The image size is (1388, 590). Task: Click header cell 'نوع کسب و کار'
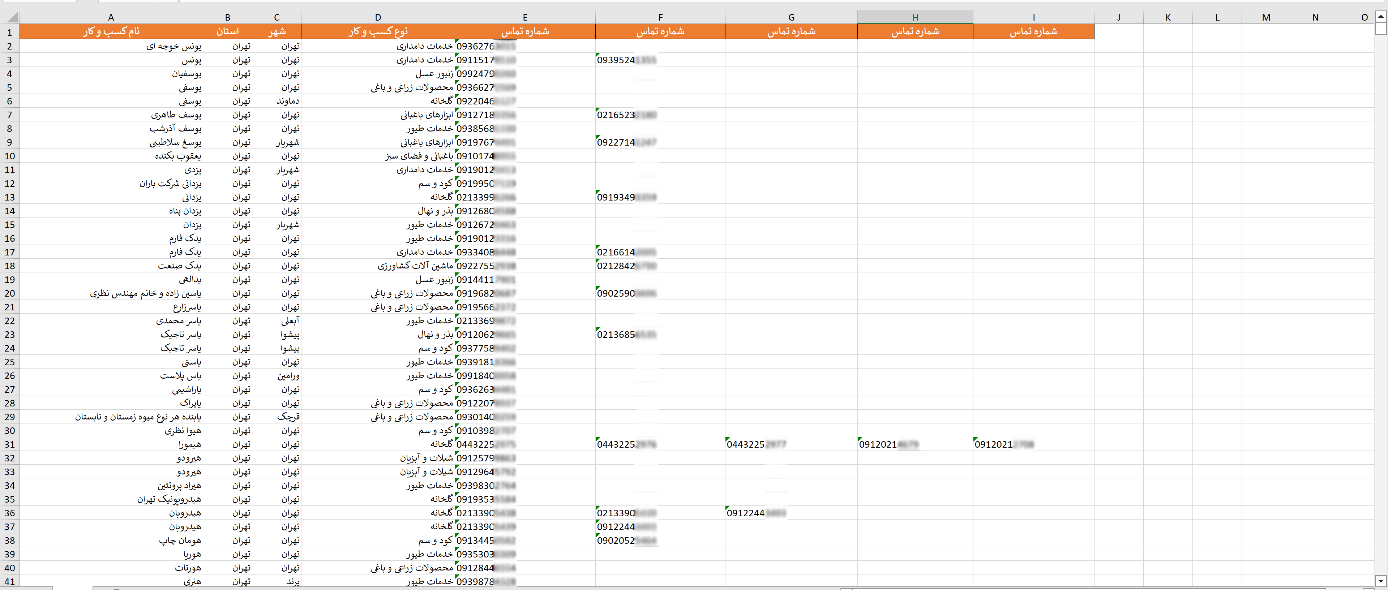[378, 31]
